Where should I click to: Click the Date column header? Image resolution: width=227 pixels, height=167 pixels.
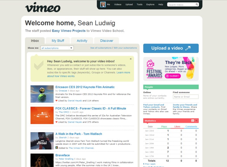pyautogui.click(x=150, y=127)
